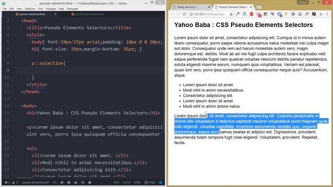
Task: Change CRLF line ending in status bar
Action: (x=116, y=182)
